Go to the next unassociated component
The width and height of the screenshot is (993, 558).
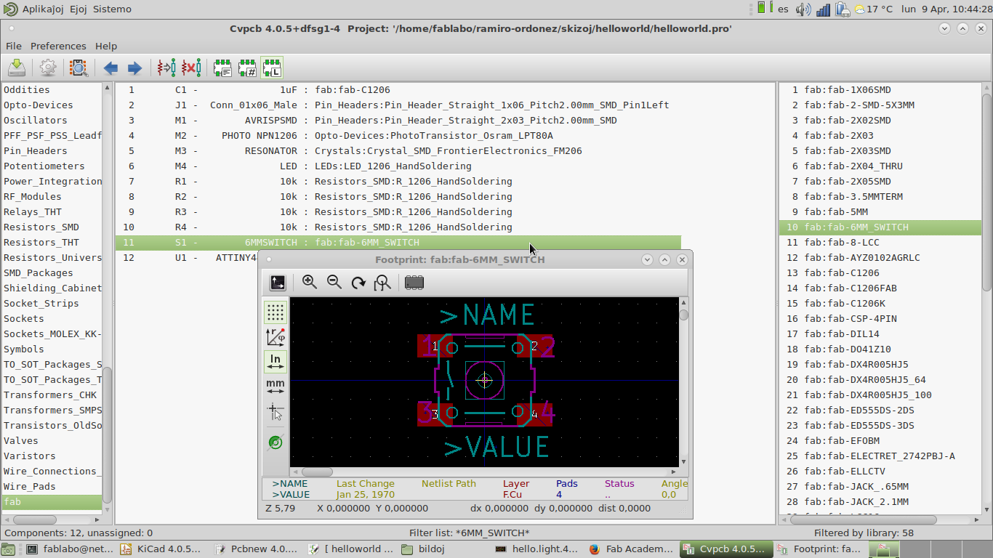click(x=135, y=68)
